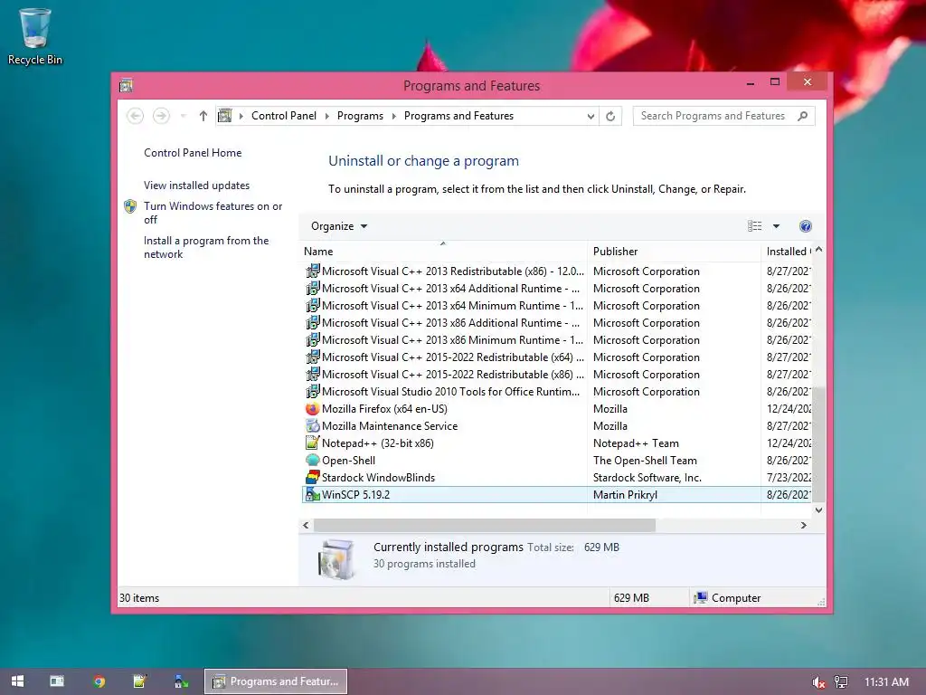Click the vertical scrollbar down arrow
The width and height of the screenshot is (926, 695).
(818, 510)
